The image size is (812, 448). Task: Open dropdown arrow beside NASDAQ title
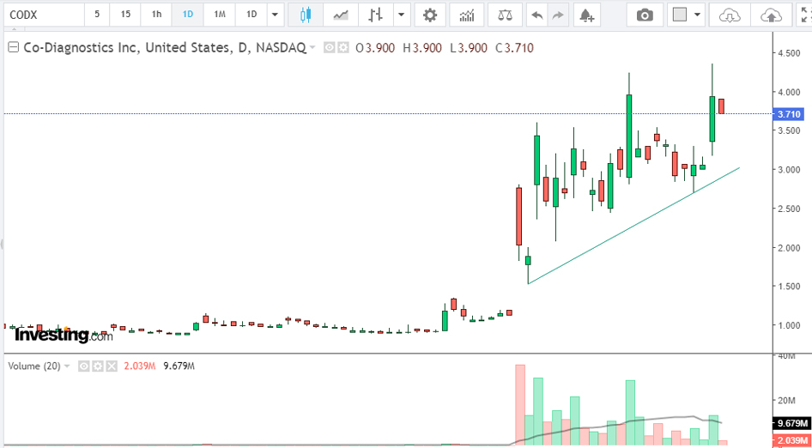[312, 48]
